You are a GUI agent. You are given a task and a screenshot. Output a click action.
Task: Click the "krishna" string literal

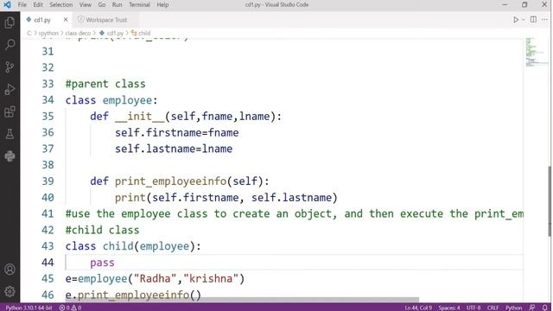pyautogui.click(x=211, y=278)
